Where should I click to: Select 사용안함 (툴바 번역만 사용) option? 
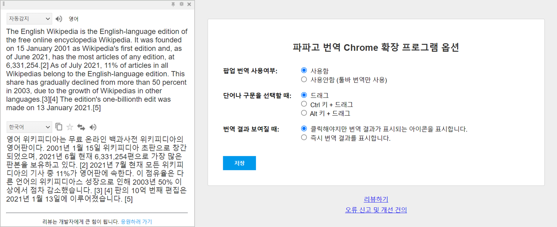point(304,79)
